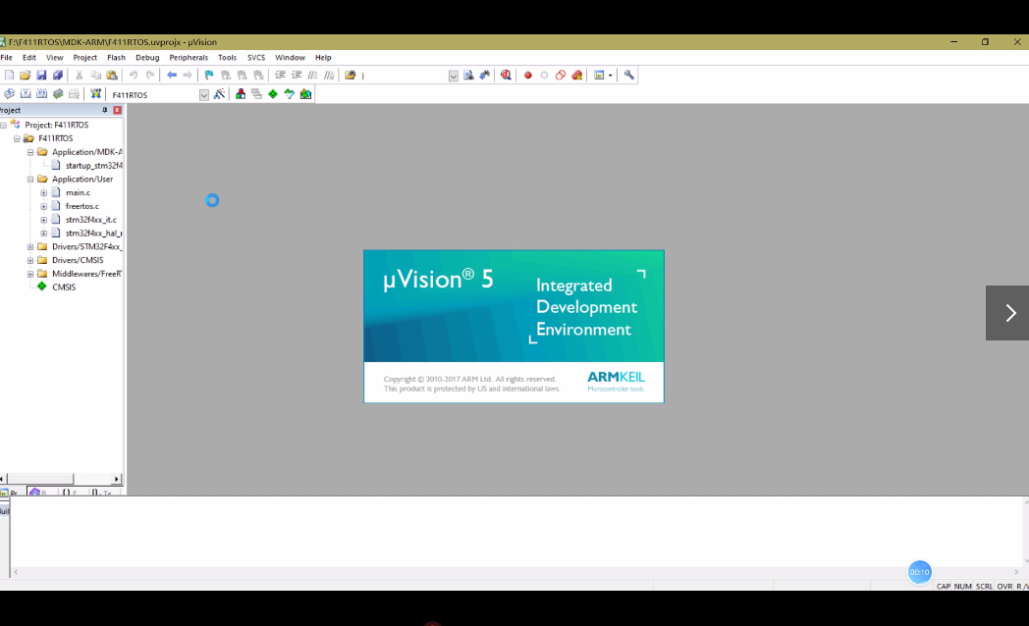This screenshot has width=1029, height=626.
Task: Open the Window menu
Action: pos(290,58)
